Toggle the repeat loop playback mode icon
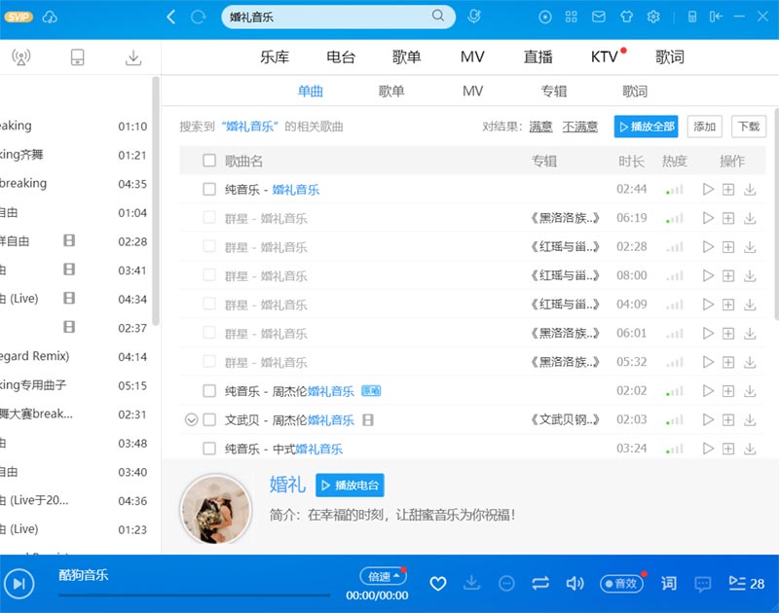779x613 pixels. [540, 583]
